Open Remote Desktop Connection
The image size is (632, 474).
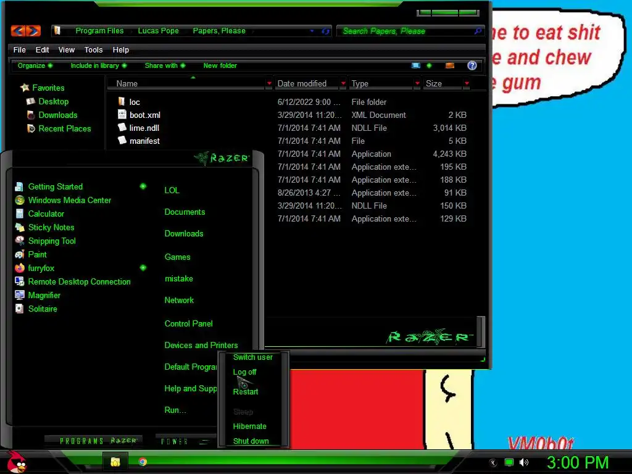79,281
